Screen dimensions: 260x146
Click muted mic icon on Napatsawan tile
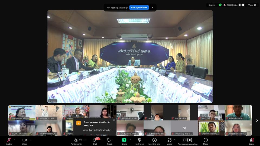click(227, 134)
